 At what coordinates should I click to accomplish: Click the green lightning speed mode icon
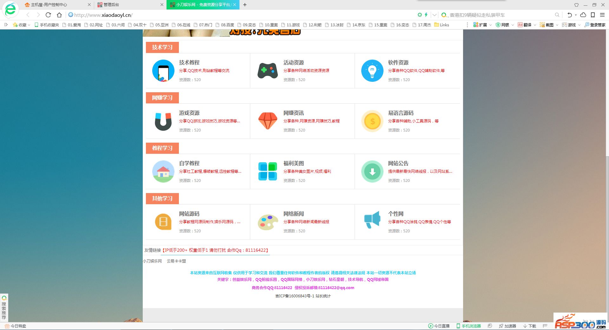426,15
